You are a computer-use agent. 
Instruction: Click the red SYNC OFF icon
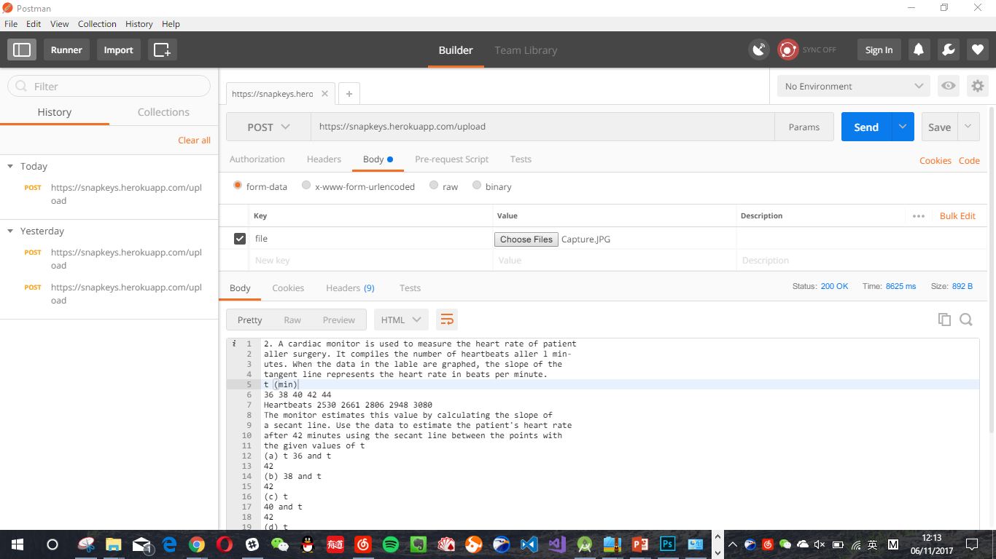coord(787,49)
